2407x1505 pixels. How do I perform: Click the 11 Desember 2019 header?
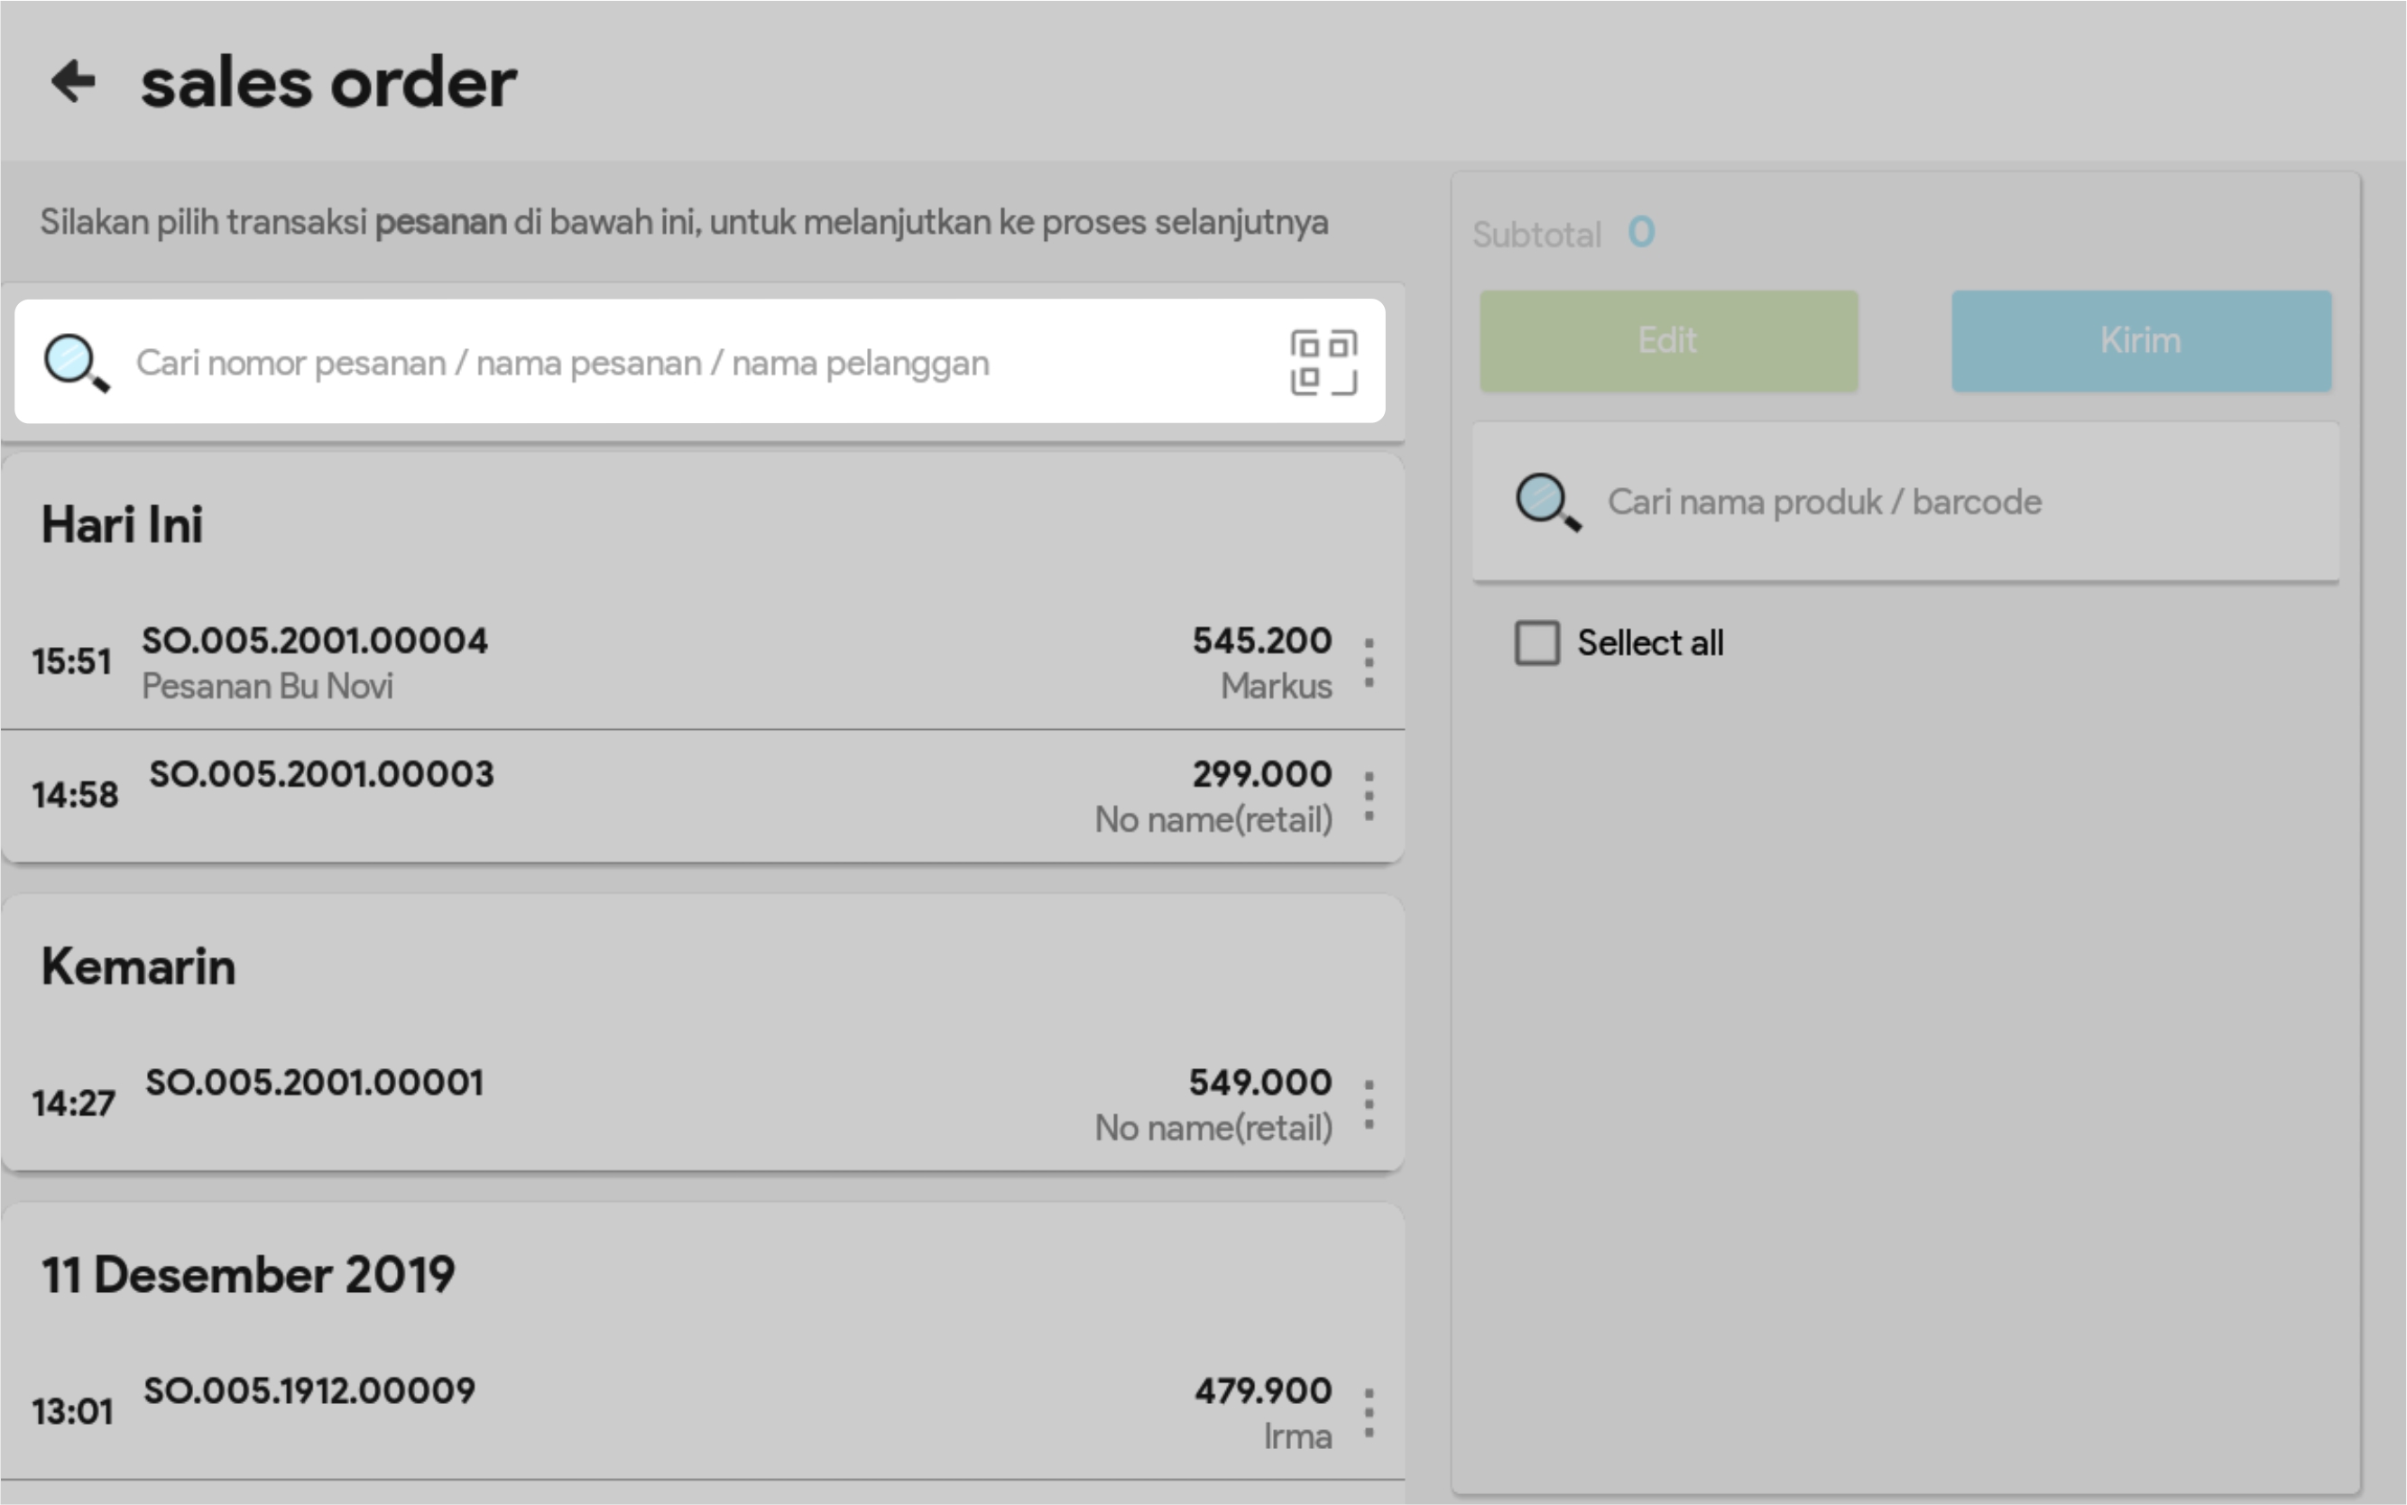248,1275
